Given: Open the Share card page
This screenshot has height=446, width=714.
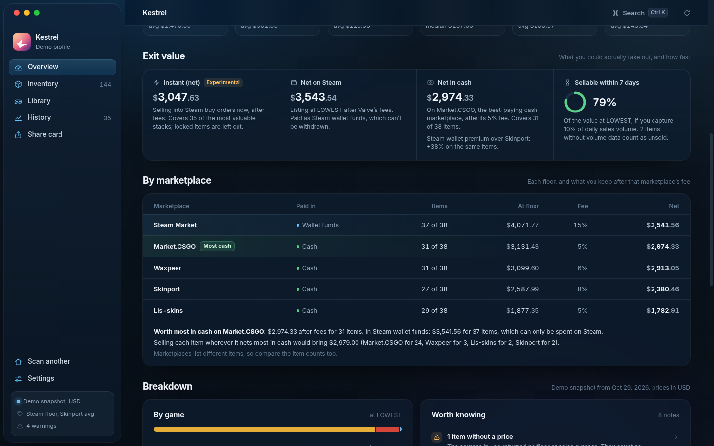Looking at the screenshot, I should pyautogui.click(x=62, y=135).
